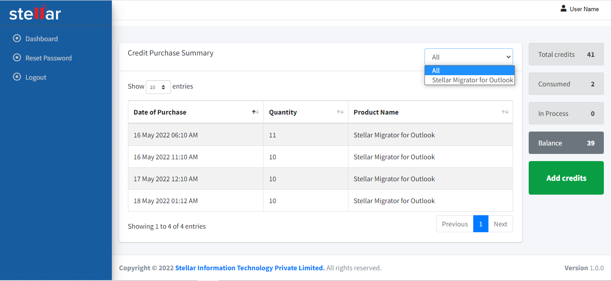Go to the Next page
The height and width of the screenshot is (281, 611).
click(501, 224)
